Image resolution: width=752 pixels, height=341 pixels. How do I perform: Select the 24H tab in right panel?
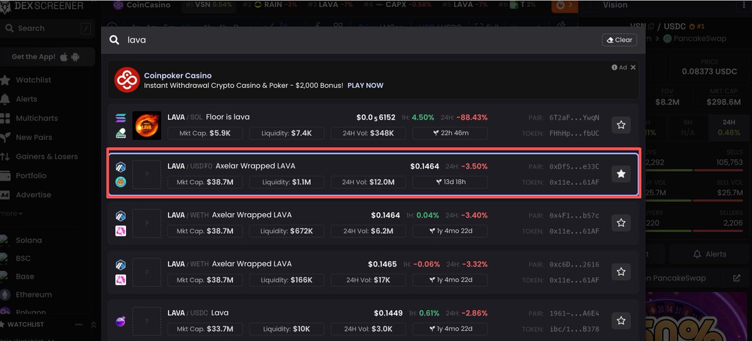click(729, 127)
